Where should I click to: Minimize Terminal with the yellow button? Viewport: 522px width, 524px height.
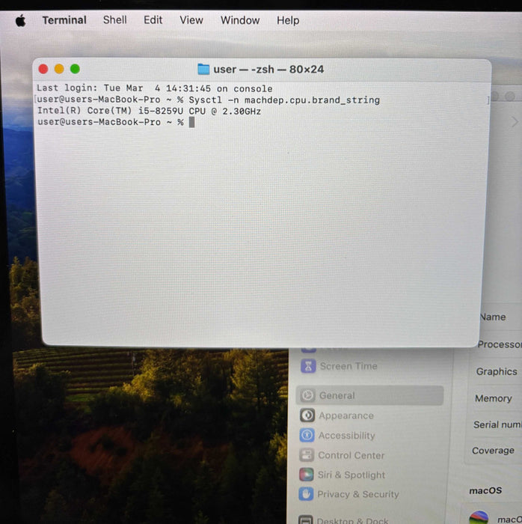tap(59, 69)
